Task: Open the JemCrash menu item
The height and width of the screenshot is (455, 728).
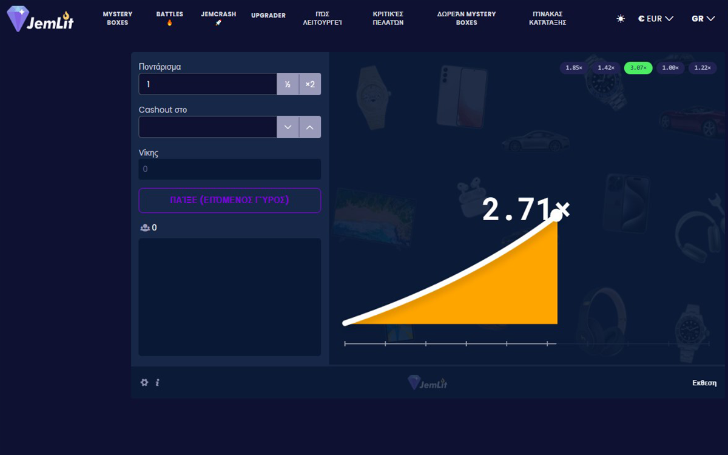Action: tap(218, 18)
